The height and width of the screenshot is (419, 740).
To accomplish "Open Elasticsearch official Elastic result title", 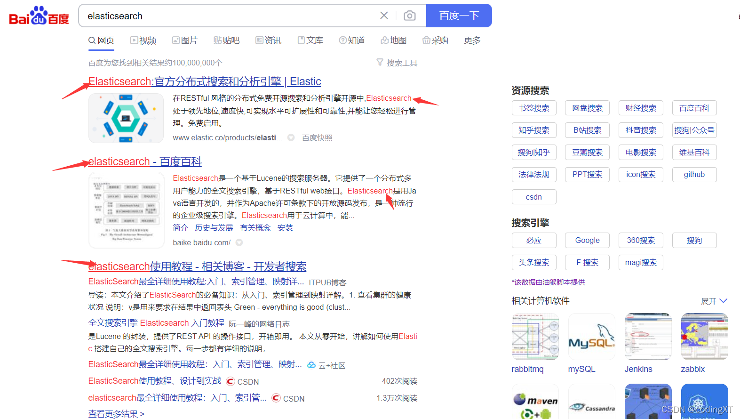I will point(205,81).
